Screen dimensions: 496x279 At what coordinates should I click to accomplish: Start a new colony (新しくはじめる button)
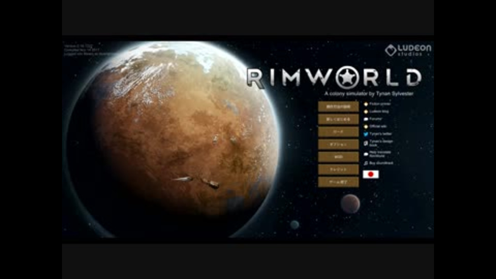(x=338, y=119)
